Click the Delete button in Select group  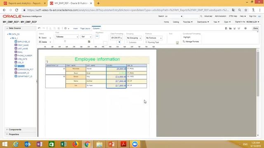(43, 42)
